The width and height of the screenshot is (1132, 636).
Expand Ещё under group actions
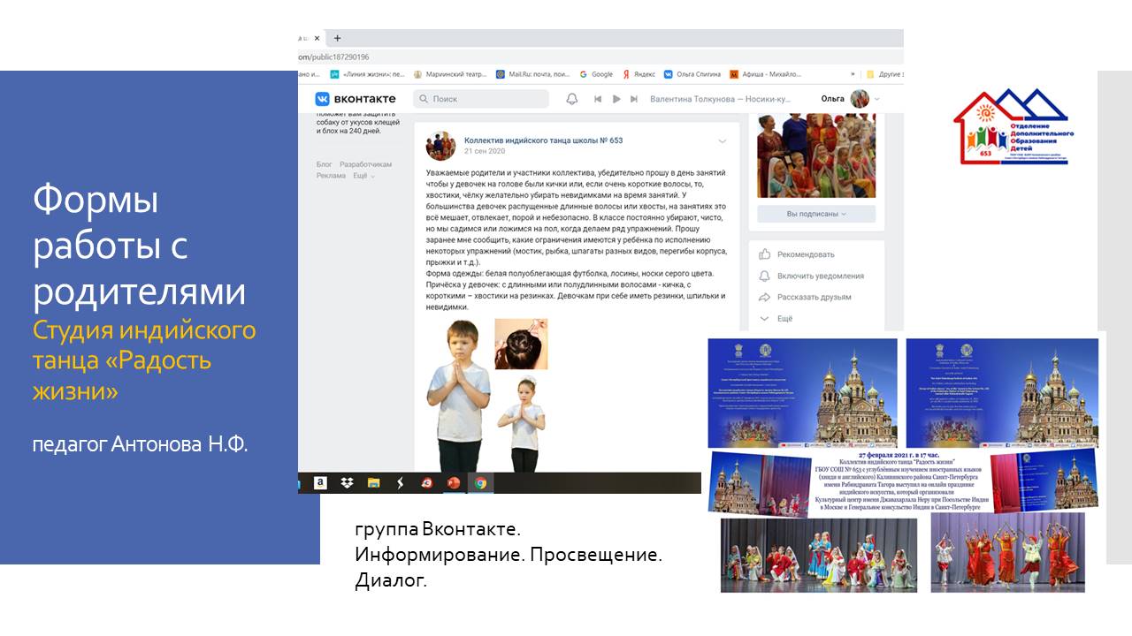[784, 319]
